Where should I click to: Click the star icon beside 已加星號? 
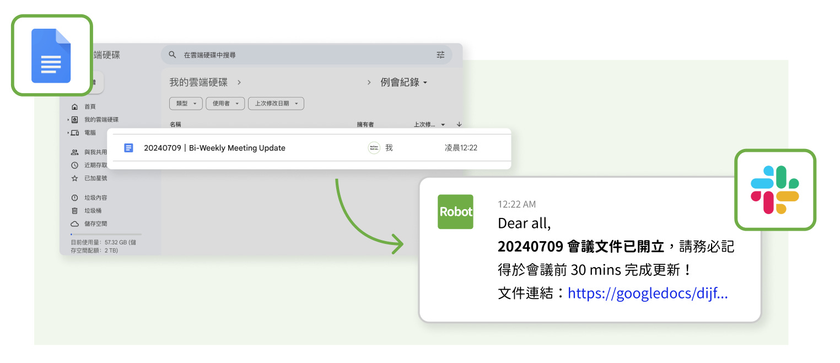(75, 178)
